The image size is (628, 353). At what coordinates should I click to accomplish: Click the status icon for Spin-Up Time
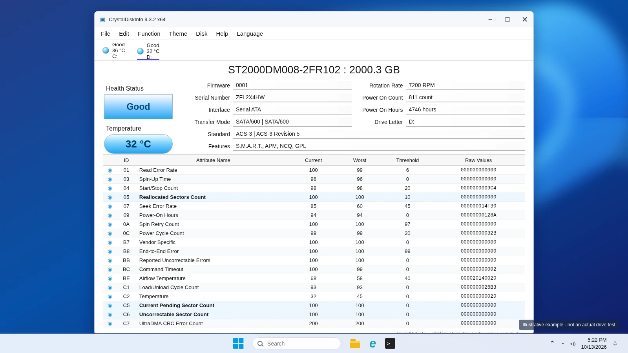110,179
